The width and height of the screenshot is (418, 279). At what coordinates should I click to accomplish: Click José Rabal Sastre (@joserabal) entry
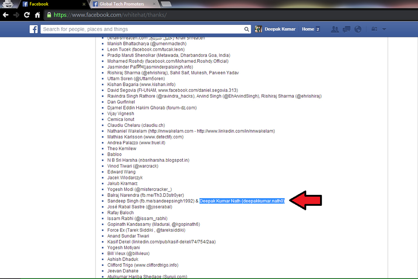coord(140,207)
